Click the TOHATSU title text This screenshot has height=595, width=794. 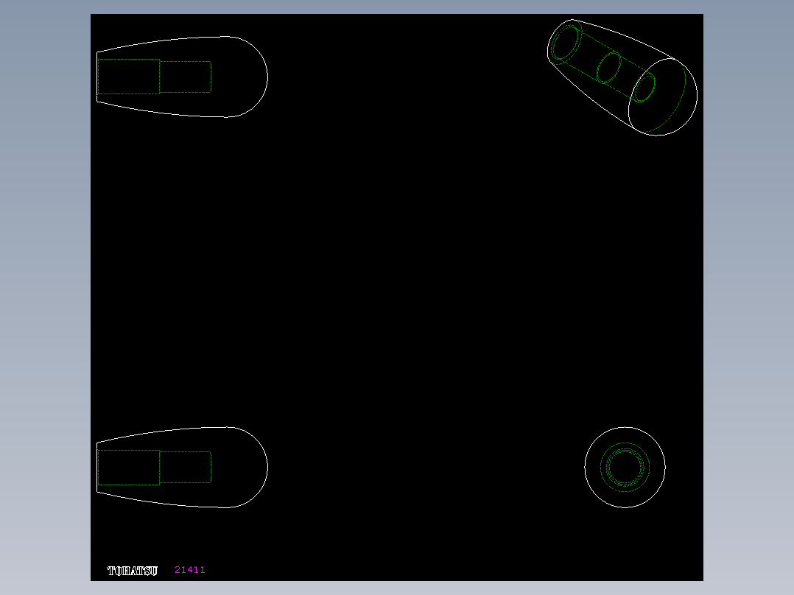(133, 571)
